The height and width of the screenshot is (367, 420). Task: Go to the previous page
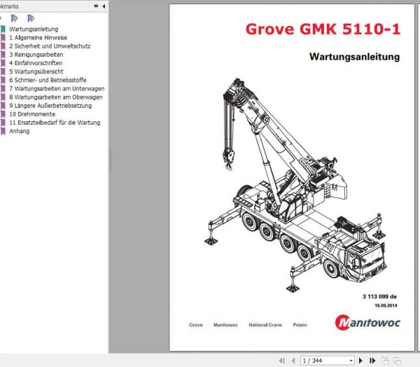(293, 361)
